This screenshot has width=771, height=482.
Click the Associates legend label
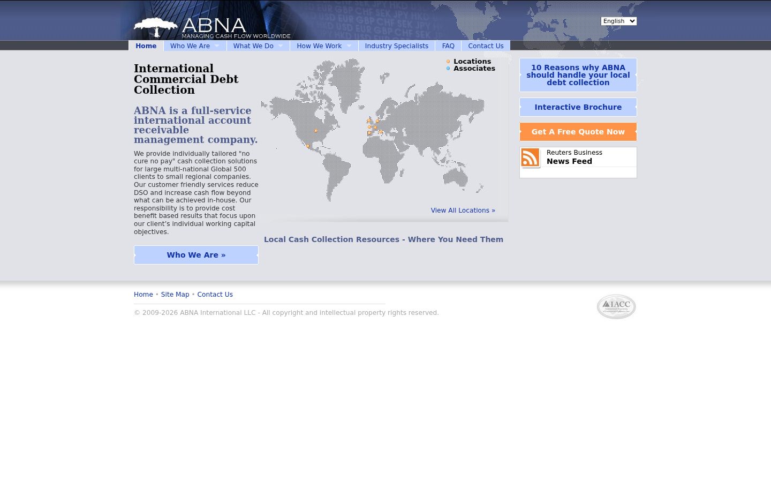474,69
